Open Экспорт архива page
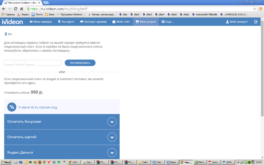This screenshot has width=264, height=165. click(93, 22)
